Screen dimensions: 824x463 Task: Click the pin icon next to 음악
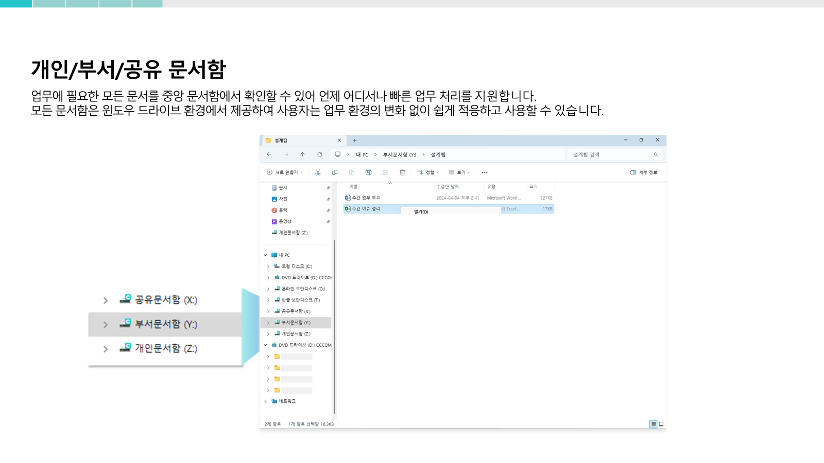(x=328, y=210)
